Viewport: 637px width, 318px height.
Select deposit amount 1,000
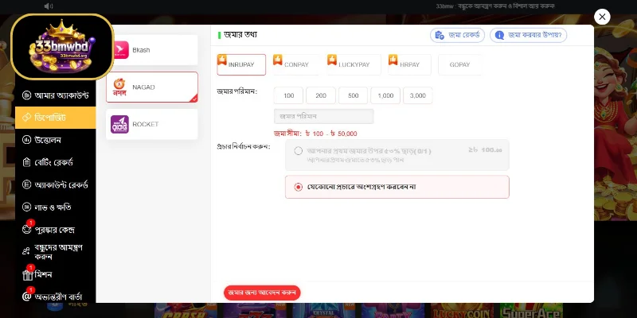(x=385, y=95)
